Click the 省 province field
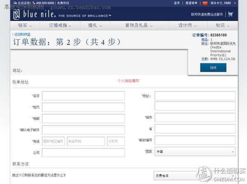The image size is (247, 184). [195, 129]
